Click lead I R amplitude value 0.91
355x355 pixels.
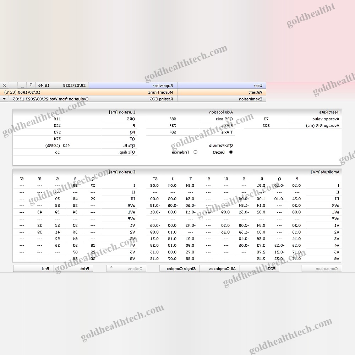(x=261, y=185)
